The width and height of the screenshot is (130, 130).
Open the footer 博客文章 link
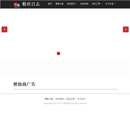point(48,99)
